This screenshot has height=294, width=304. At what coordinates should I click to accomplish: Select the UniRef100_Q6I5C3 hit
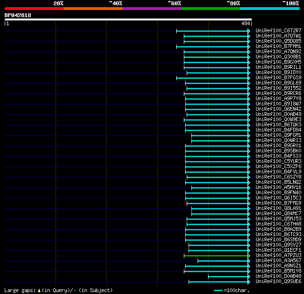[278, 198]
